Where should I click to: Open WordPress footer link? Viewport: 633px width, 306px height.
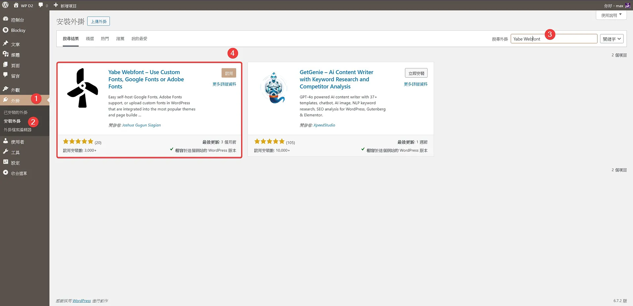(x=81, y=301)
